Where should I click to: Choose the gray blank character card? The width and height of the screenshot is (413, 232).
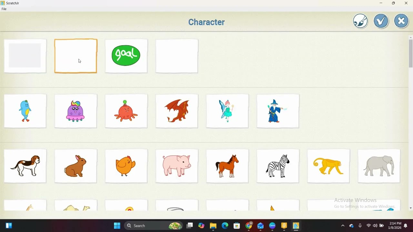[x=25, y=56]
